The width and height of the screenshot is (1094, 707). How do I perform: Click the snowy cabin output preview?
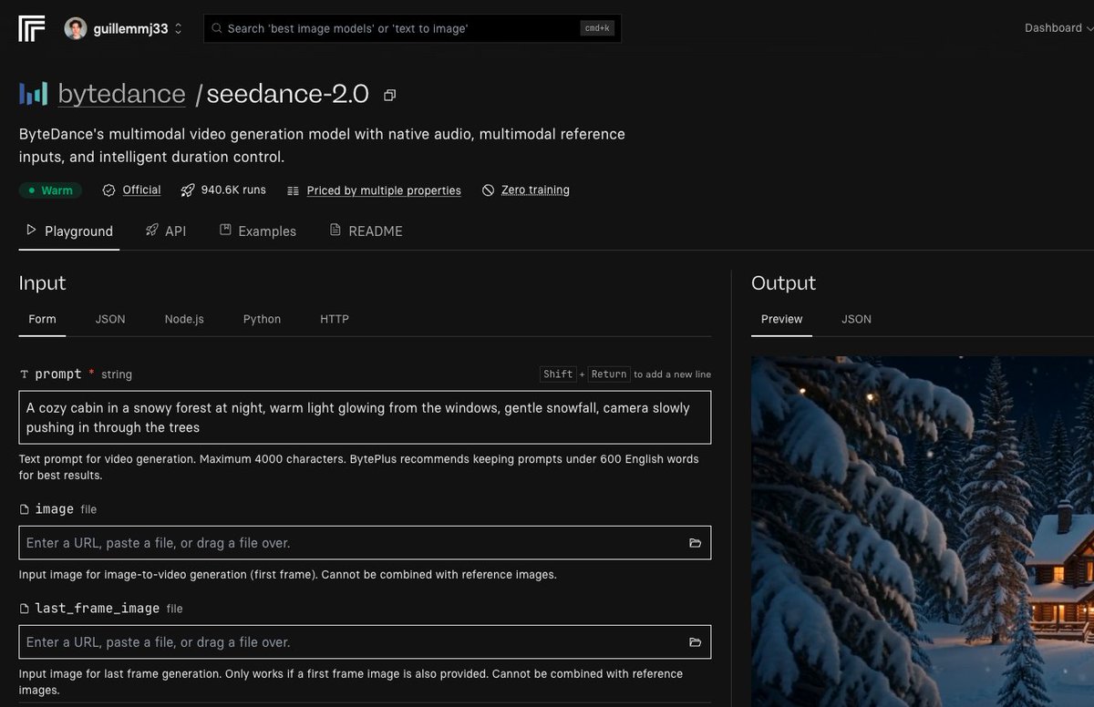(x=923, y=531)
